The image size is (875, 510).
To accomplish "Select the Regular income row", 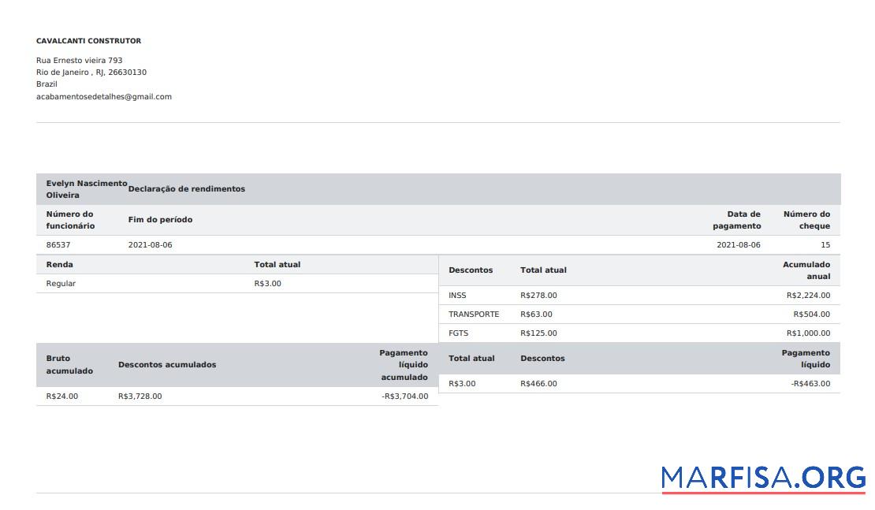I will [x=60, y=283].
